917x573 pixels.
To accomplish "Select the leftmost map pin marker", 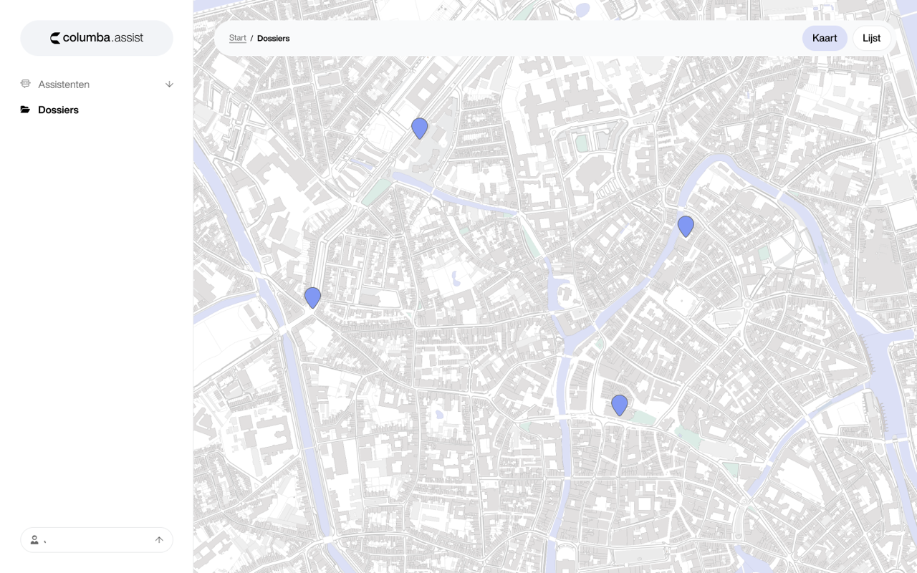I will [312, 297].
